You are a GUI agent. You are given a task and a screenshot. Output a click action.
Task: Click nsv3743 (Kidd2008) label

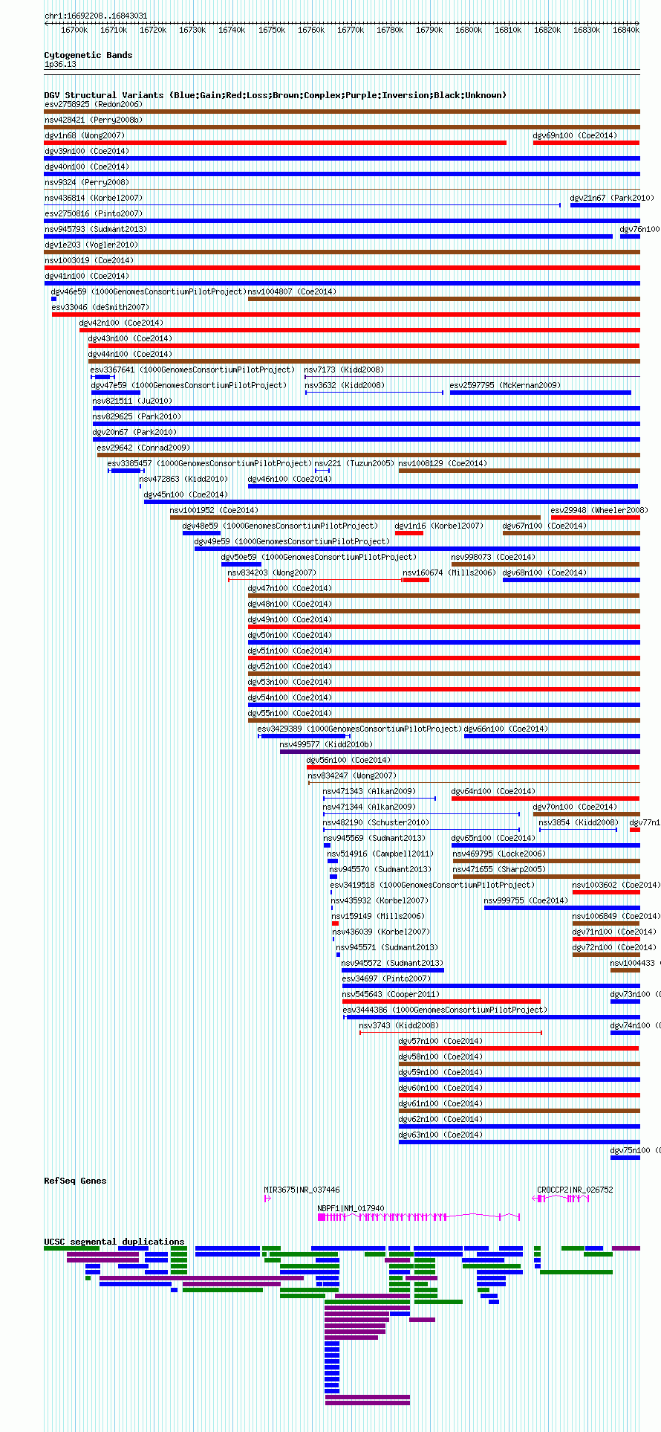tap(400, 1025)
